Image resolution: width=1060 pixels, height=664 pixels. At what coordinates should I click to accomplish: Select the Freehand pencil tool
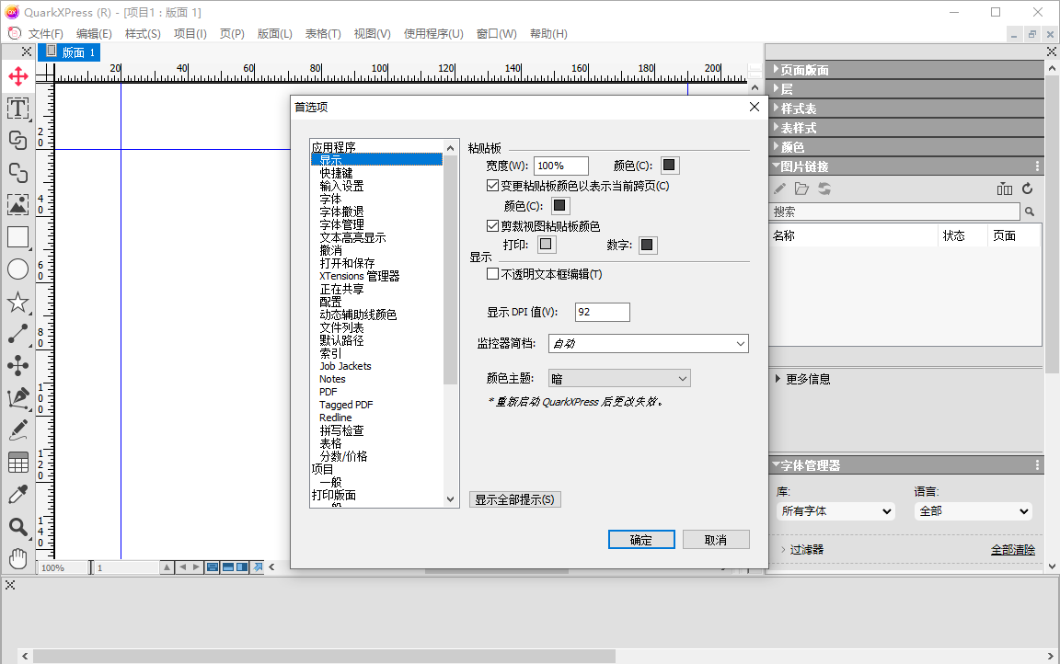pyautogui.click(x=18, y=430)
